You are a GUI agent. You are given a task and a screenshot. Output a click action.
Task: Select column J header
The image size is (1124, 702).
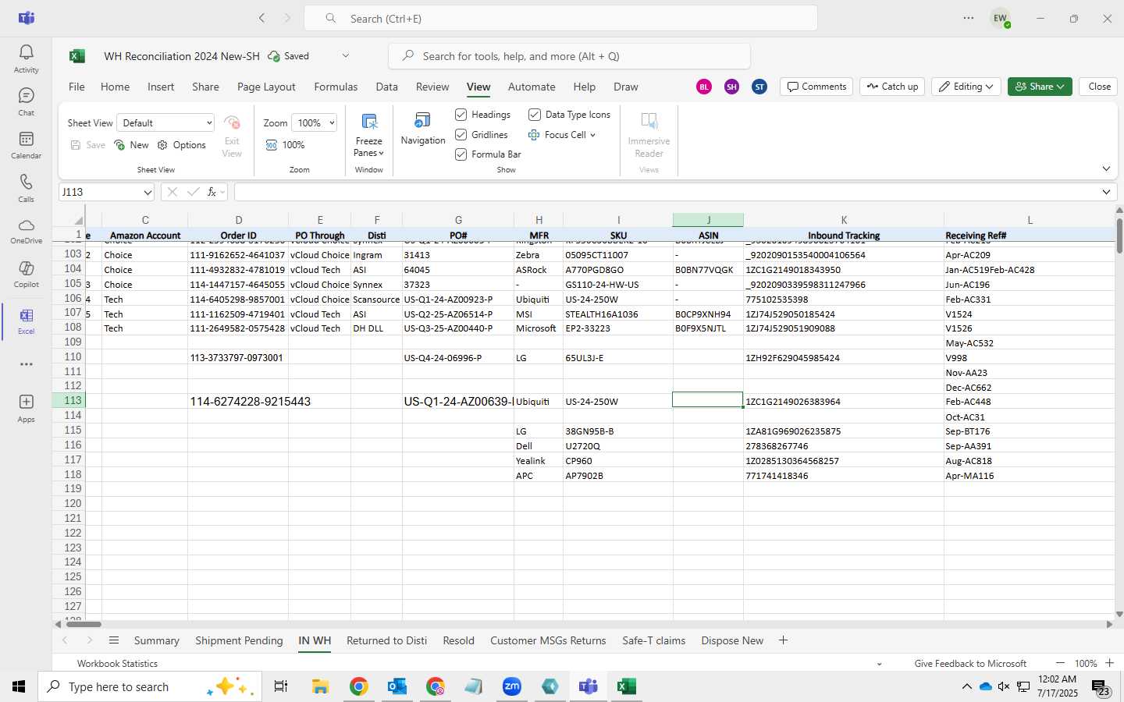pos(708,220)
